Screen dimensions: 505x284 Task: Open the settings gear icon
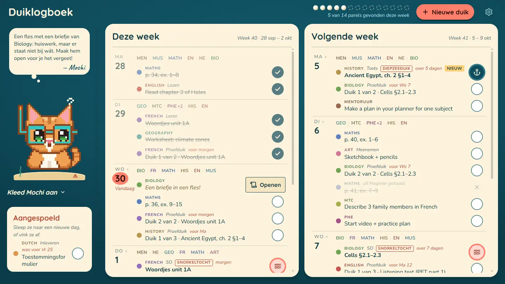pos(489,12)
